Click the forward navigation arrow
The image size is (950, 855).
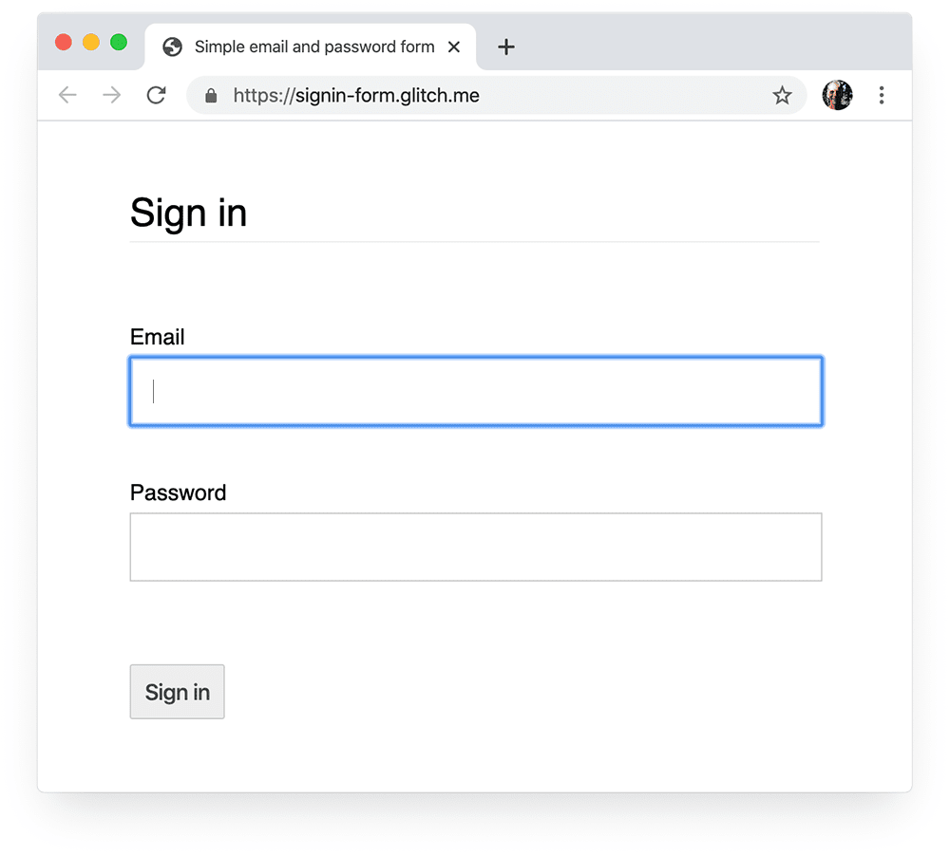click(x=111, y=95)
